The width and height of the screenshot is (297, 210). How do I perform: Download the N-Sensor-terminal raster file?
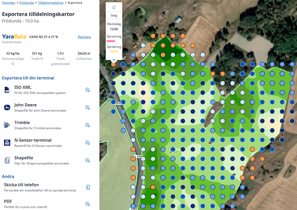pos(88,143)
